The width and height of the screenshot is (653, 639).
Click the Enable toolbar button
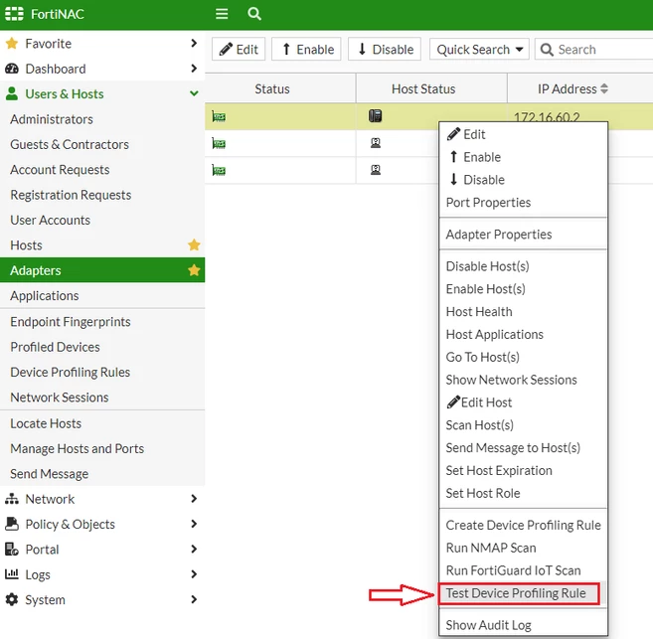pos(306,49)
